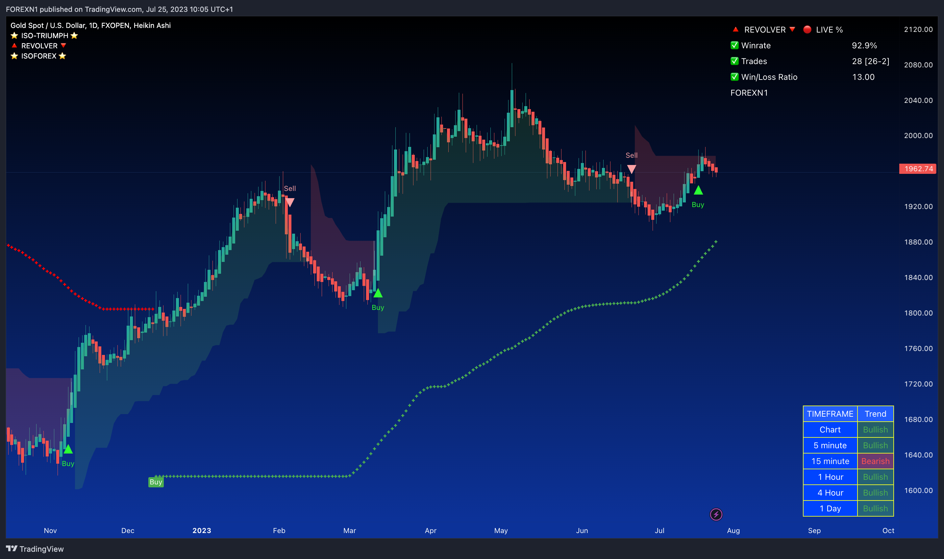Click the green checkmark beside Winrate
Viewport: 944px width, 559px height.
coord(734,45)
